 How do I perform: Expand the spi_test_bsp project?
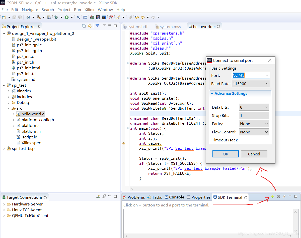coord(4,148)
